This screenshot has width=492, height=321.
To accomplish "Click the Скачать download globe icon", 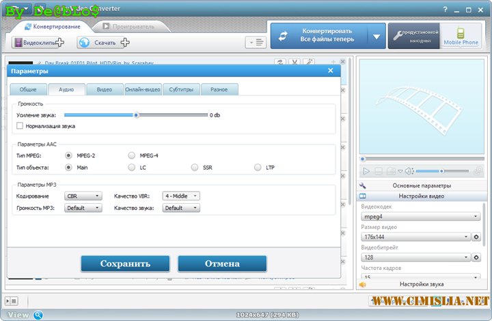I will 84,42.
